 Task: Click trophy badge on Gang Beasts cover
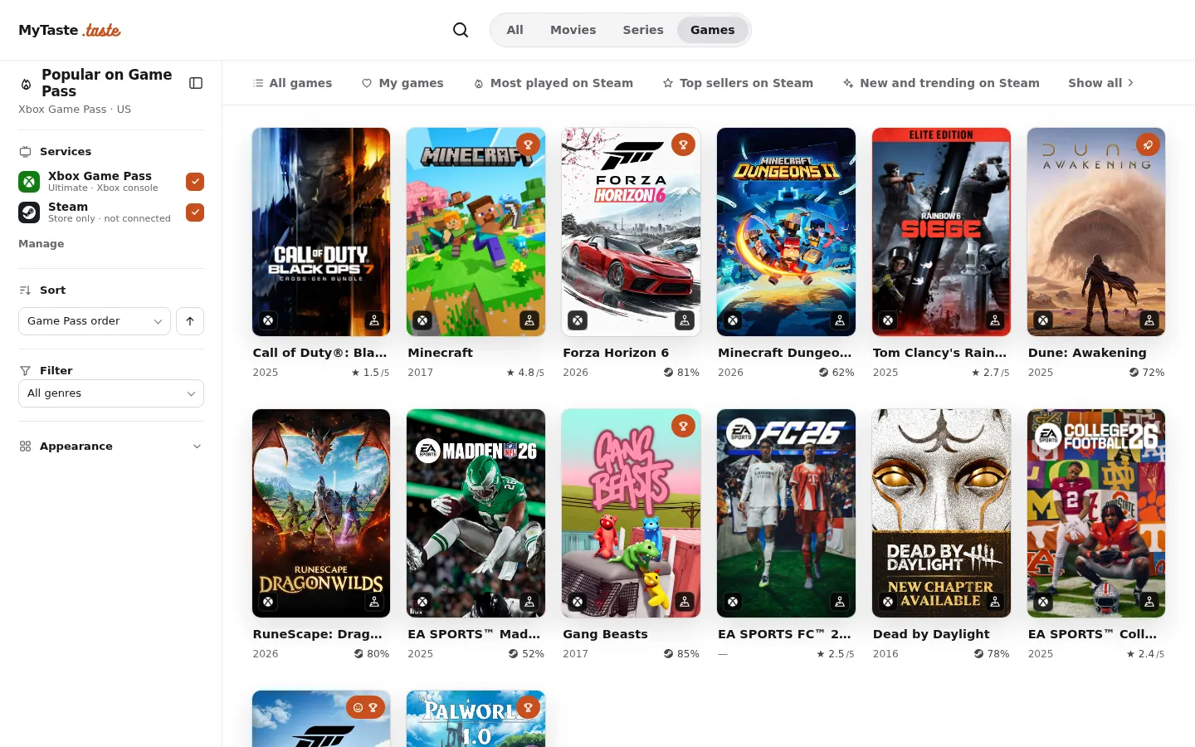pyautogui.click(x=683, y=426)
